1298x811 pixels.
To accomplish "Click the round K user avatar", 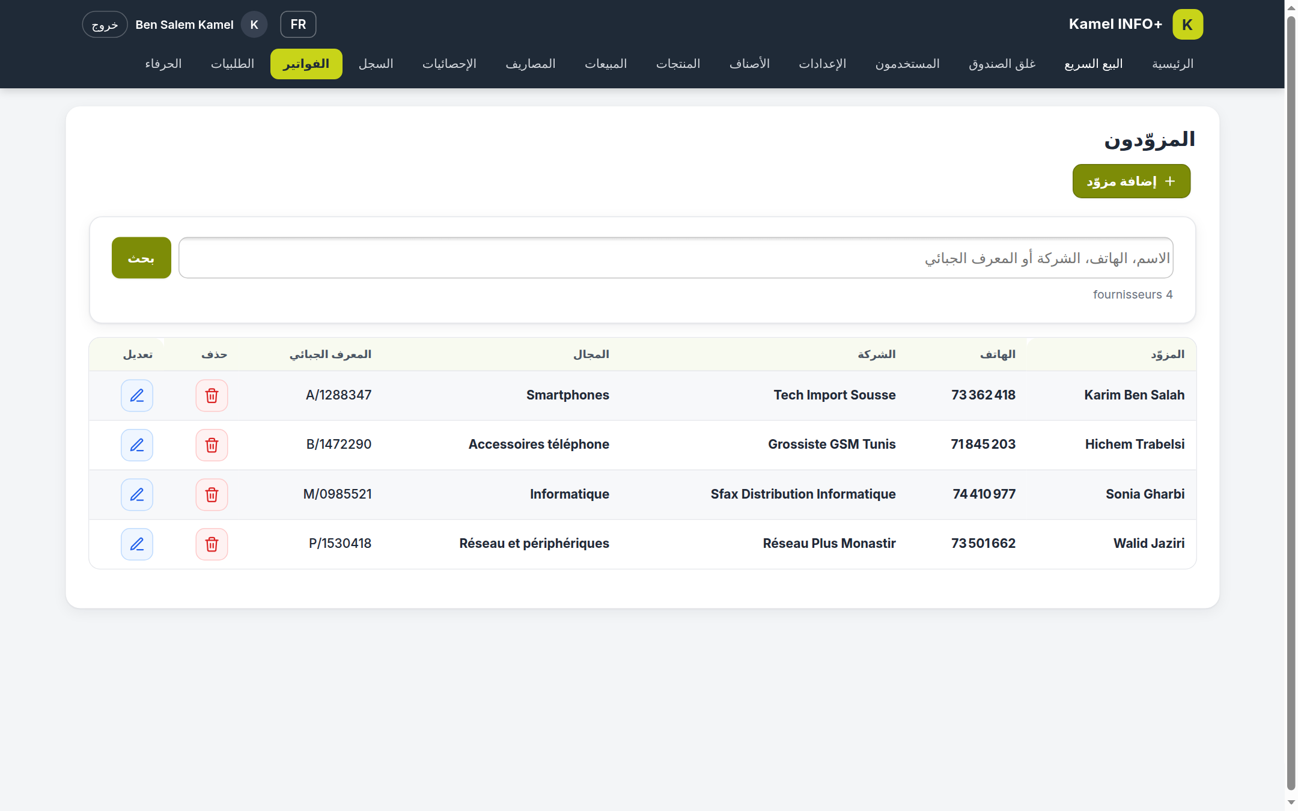I will click(x=254, y=25).
